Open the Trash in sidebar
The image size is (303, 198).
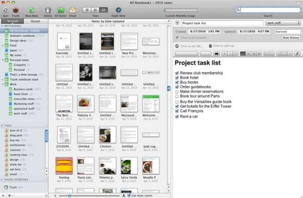(x=13, y=187)
